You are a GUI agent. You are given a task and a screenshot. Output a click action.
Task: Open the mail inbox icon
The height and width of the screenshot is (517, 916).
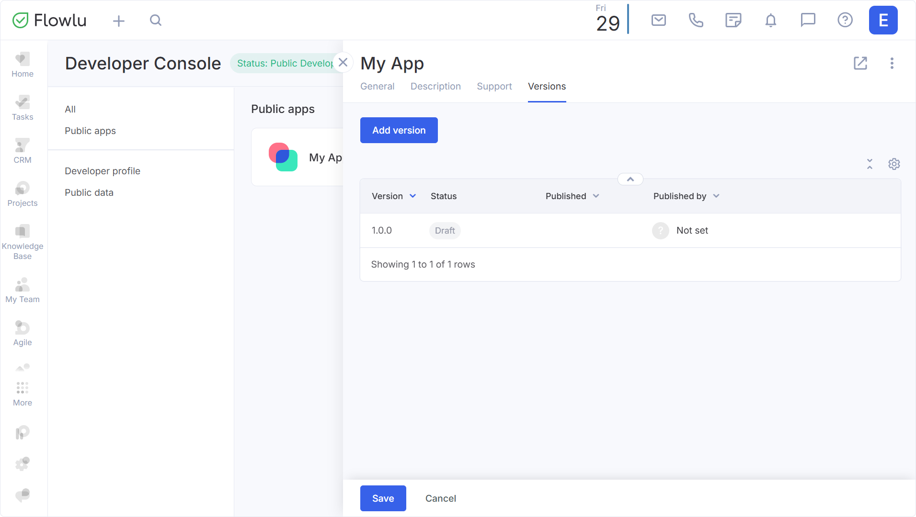click(659, 20)
